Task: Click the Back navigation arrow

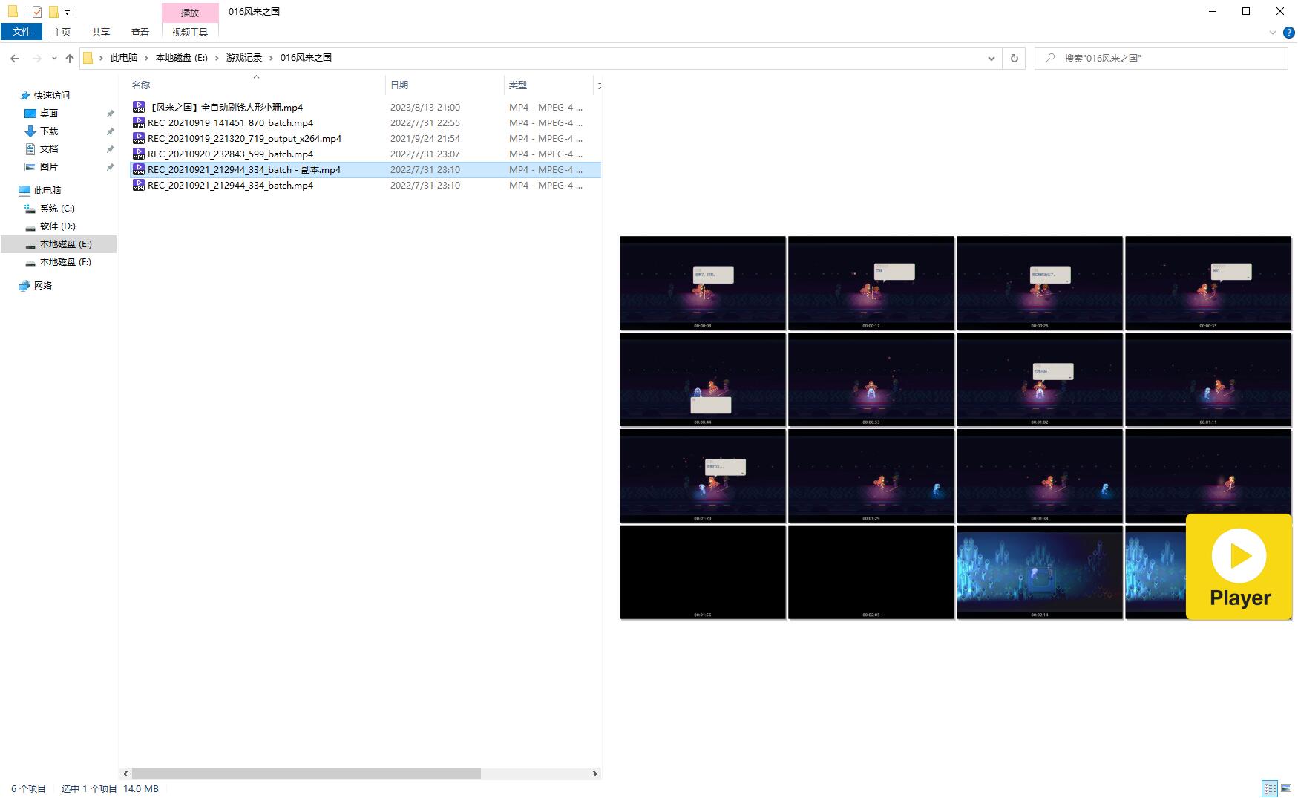Action: (15, 58)
